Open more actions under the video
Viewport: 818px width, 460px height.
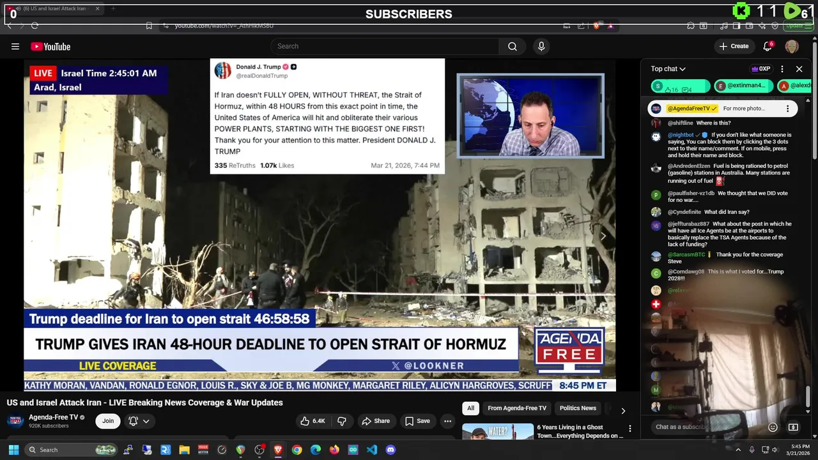pos(447,421)
